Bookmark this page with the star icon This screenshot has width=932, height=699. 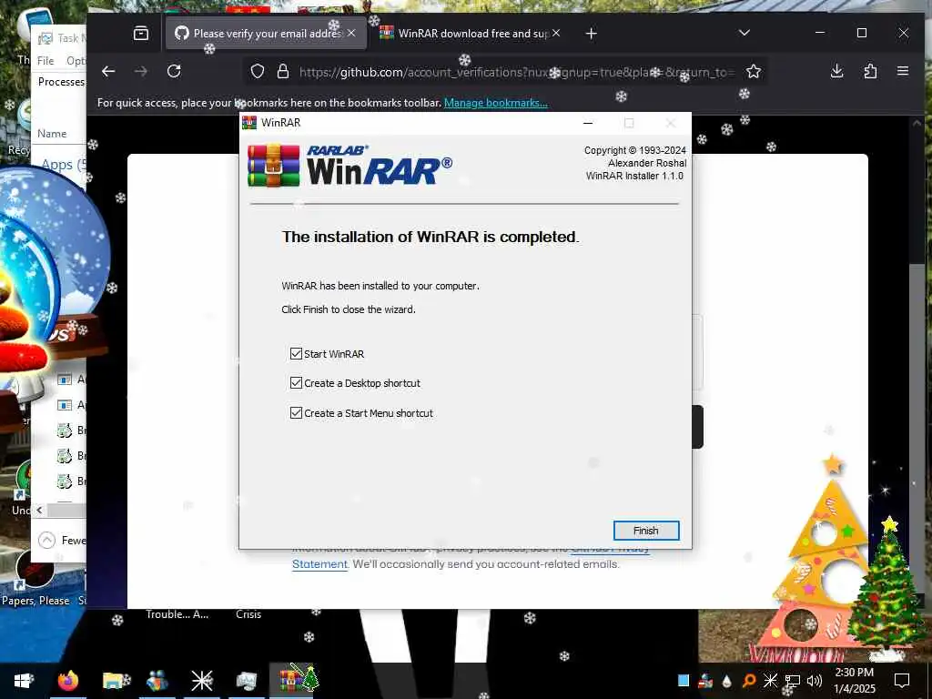click(754, 71)
